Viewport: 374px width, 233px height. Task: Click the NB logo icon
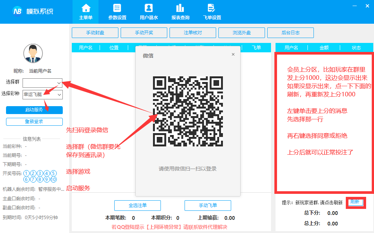[x=17, y=11]
